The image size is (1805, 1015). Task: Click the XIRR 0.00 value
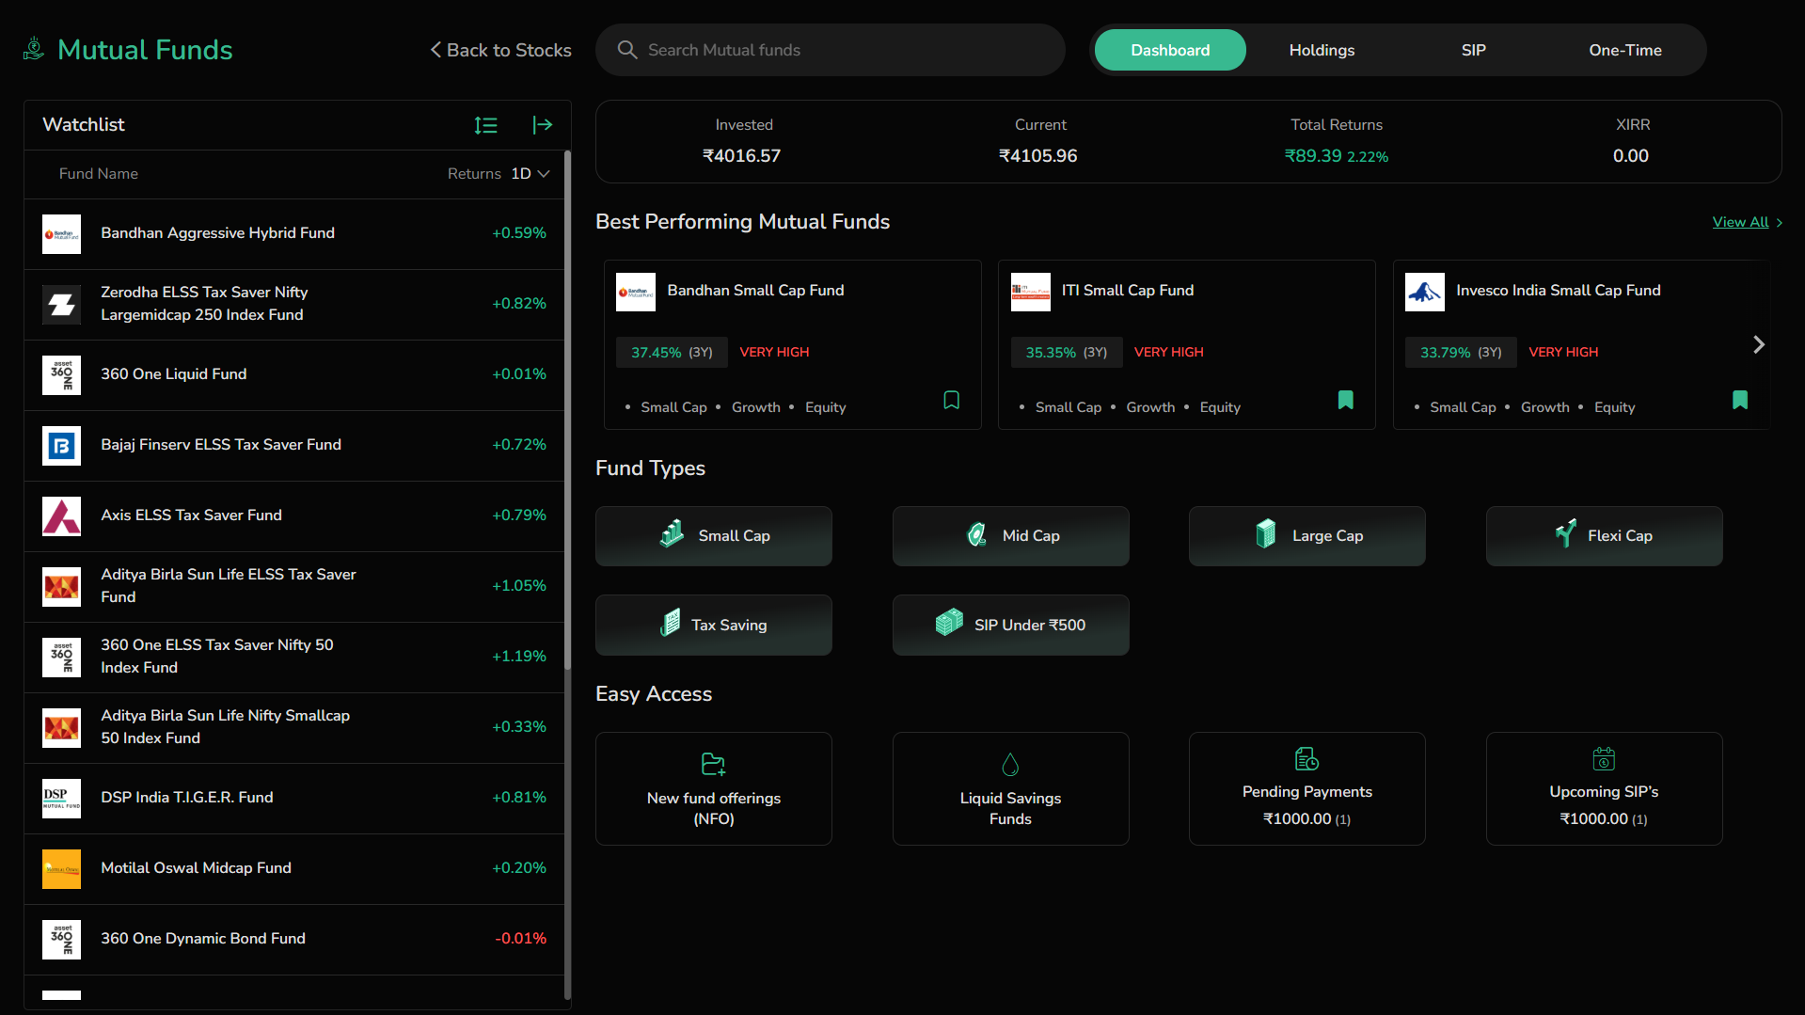(x=1631, y=156)
